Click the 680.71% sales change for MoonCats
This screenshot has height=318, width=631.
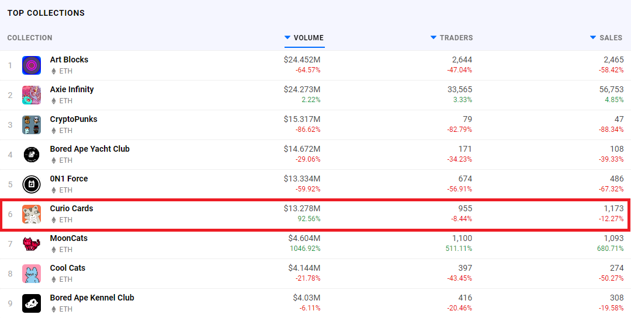coord(611,249)
